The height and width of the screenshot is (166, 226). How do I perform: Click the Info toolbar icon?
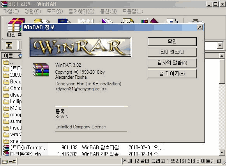171,21
